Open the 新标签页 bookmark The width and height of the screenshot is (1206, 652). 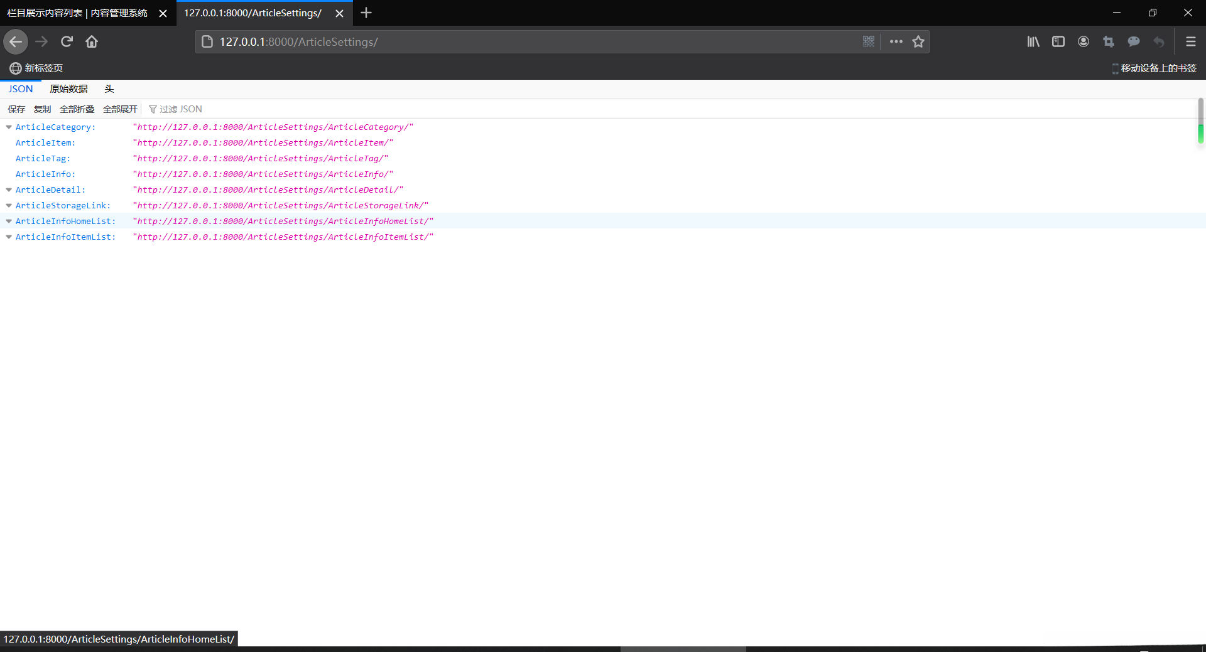[36, 68]
